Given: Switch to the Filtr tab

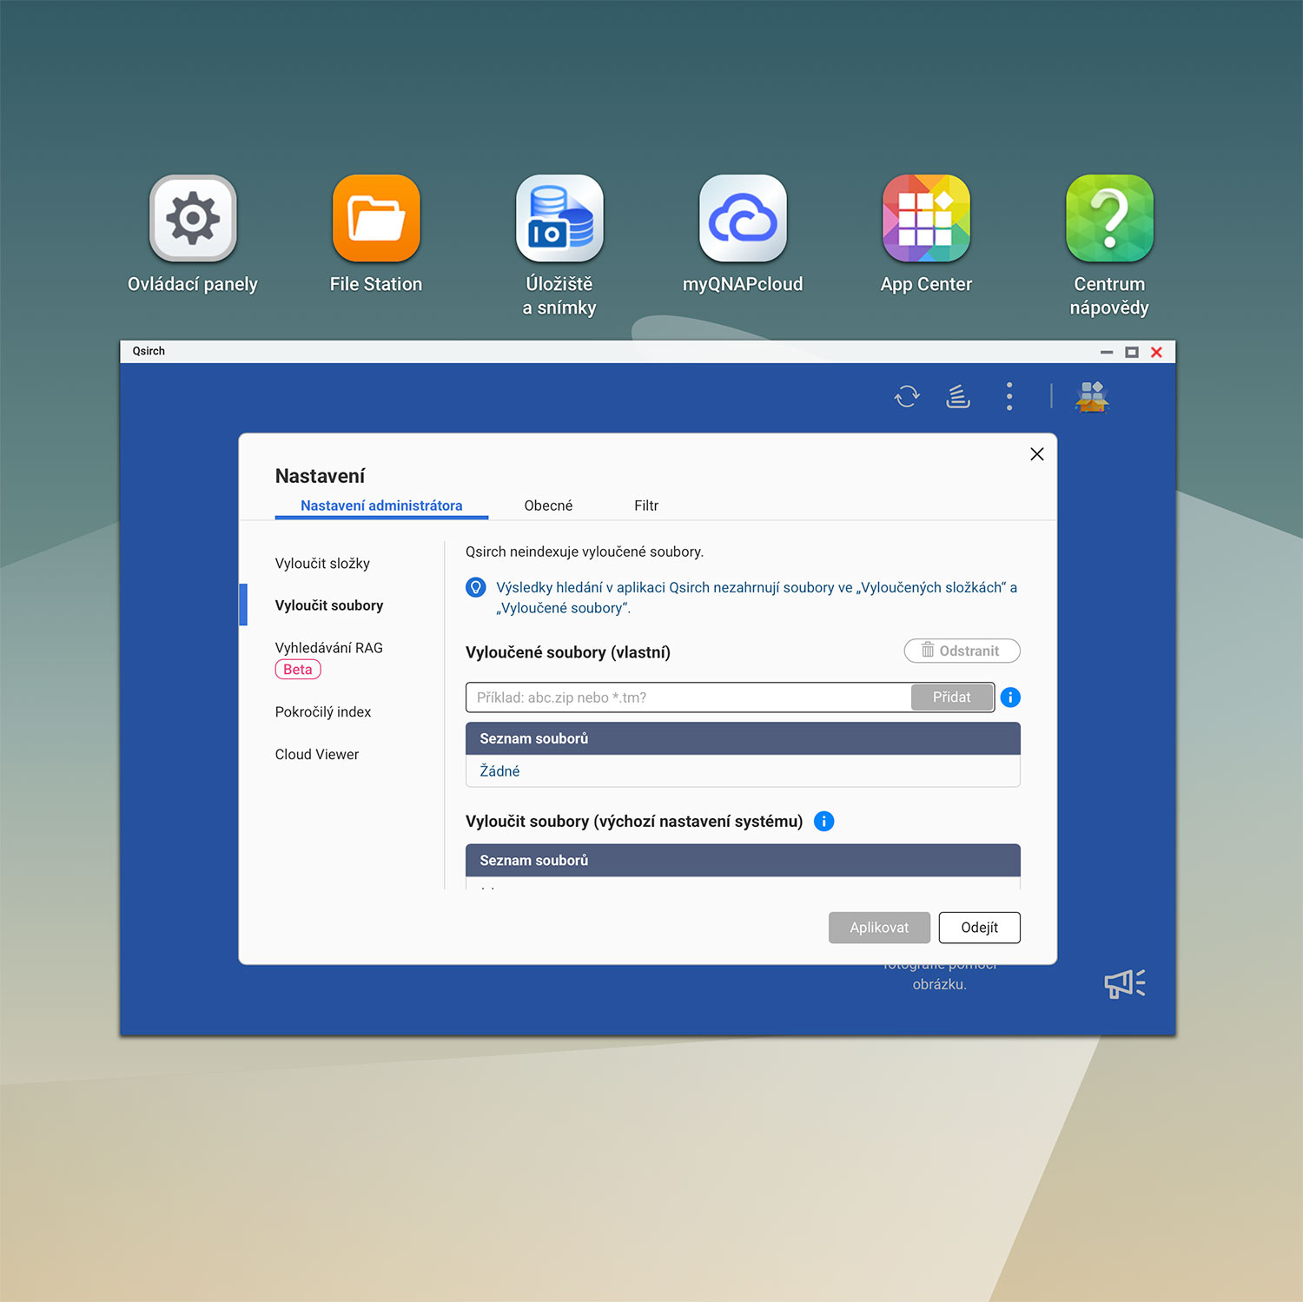Looking at the screenshot, I should click(x=646, y=506).
